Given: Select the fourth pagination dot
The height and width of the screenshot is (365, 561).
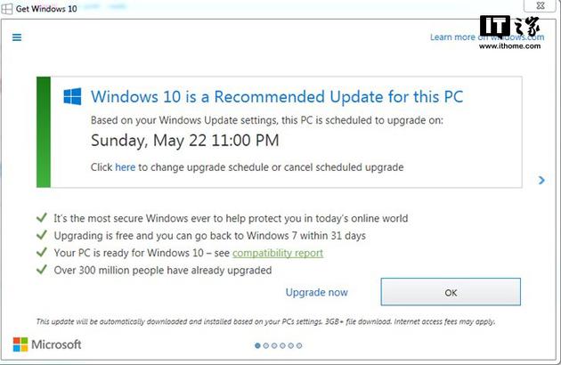Looking at the screenshot, I should (282, 345).
